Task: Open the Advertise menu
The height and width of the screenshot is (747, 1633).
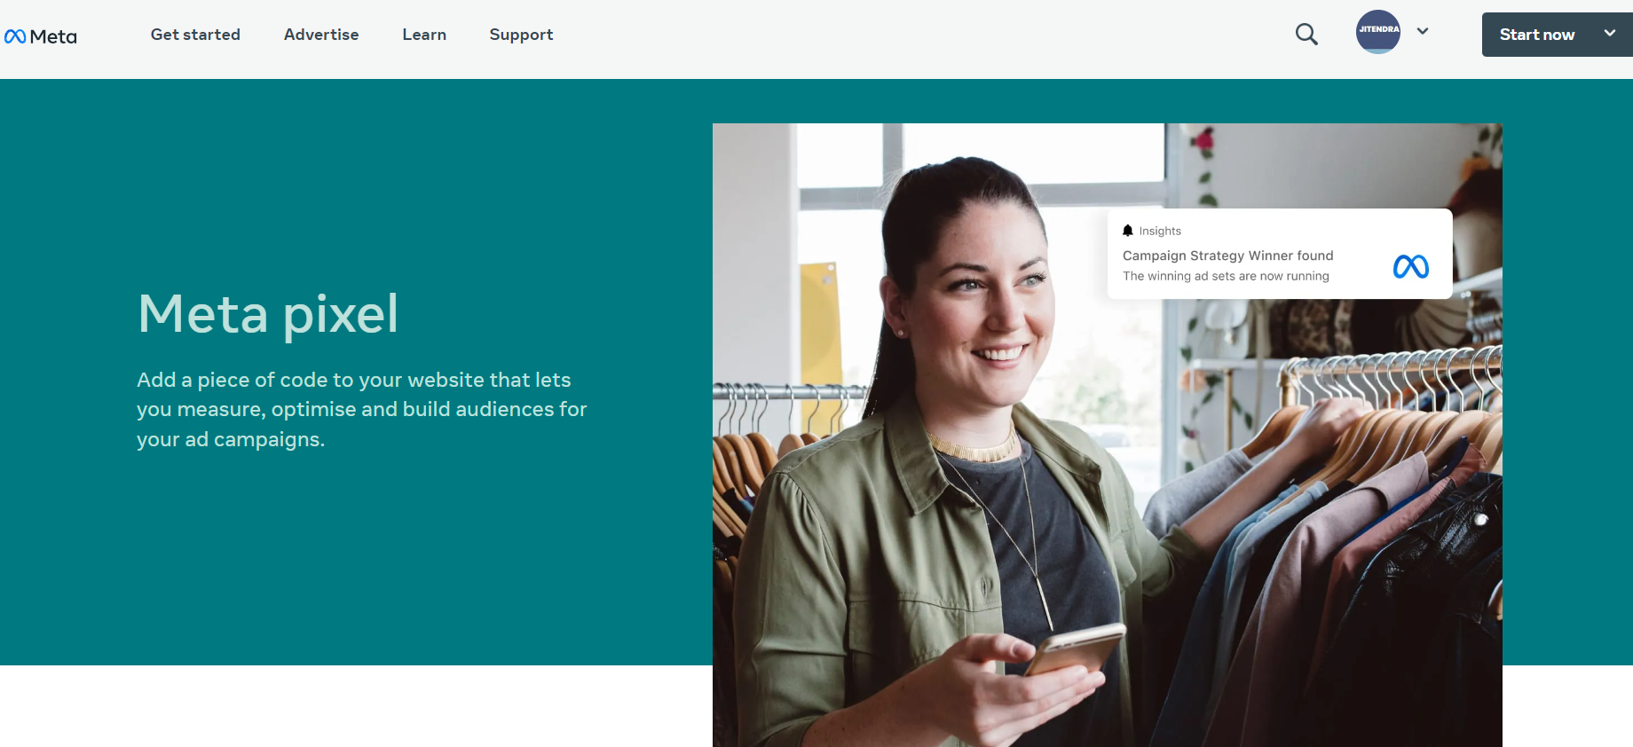Action: click(x=321, y=35)
